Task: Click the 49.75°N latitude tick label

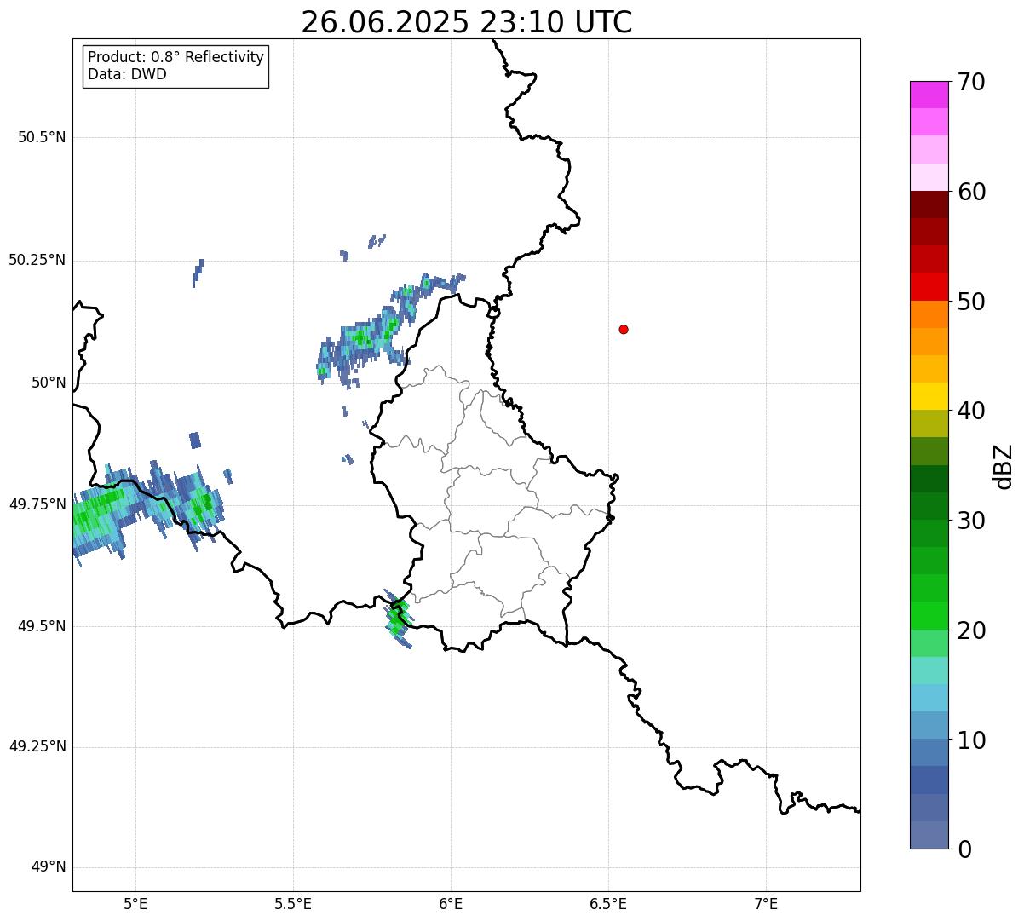Action: click(x=37, y=504)
